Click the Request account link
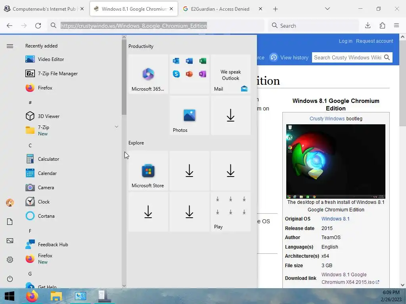This screenshot has width=406, height=304. pyautogui.click(x=374, y=41)
